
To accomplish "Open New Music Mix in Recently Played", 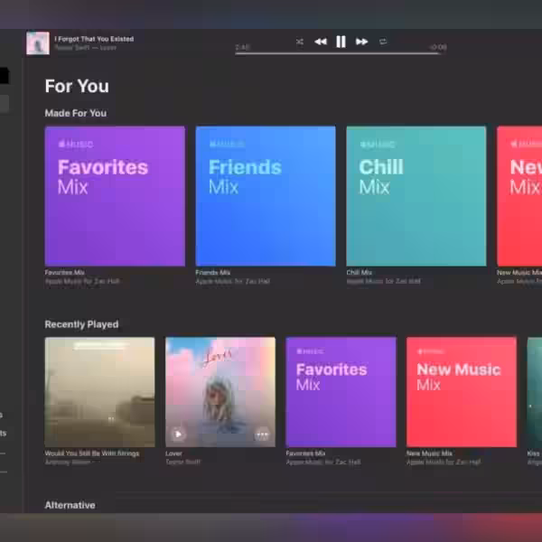I will 462,392.
